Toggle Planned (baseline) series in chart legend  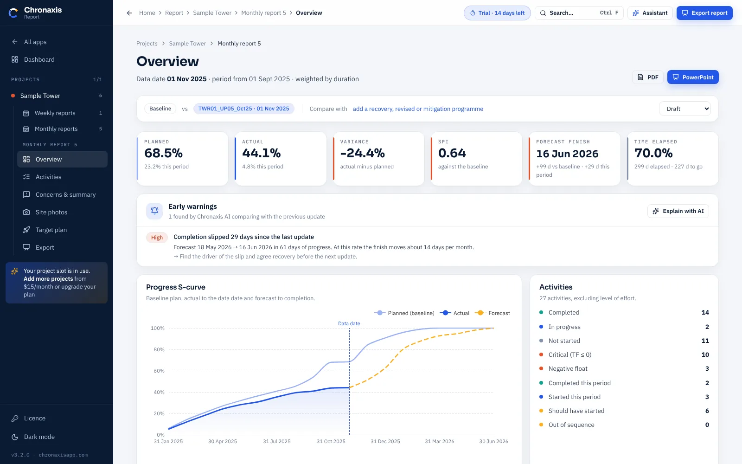pos(404,313)
